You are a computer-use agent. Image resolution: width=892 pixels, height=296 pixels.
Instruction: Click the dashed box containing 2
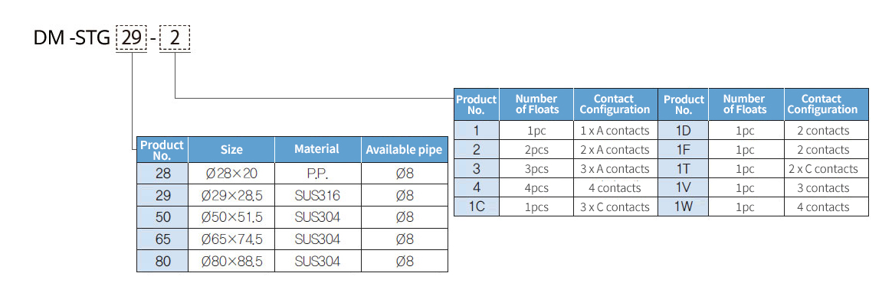pyautogui.click(x=175, y=39)
